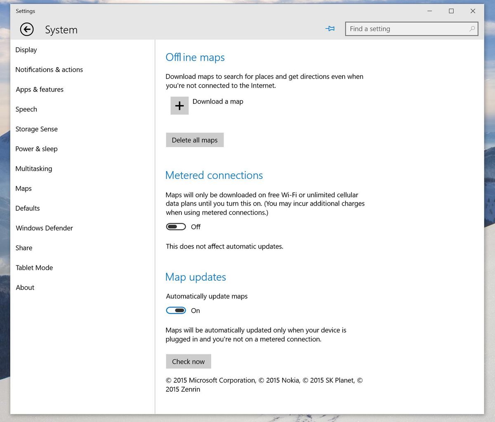Open Notifications & actions settings
The width and height of the screenshot is (495, 422).
click(49, 69)
